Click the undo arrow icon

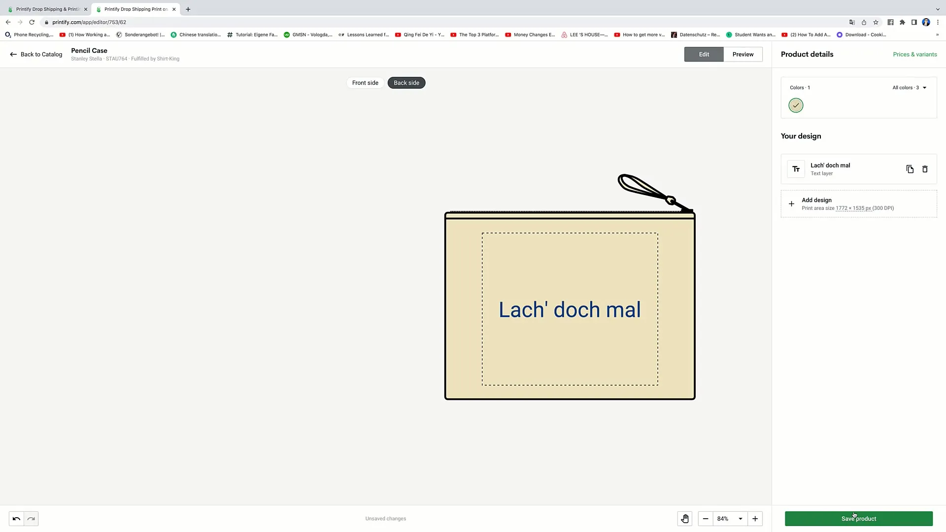[x=16, y=519]
